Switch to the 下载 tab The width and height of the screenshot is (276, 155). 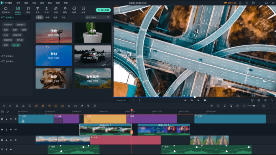pyautogui.click(x=63, y=18)
